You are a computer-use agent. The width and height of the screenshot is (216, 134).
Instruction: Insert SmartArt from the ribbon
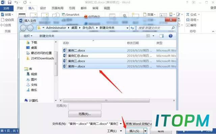(71, 14)
